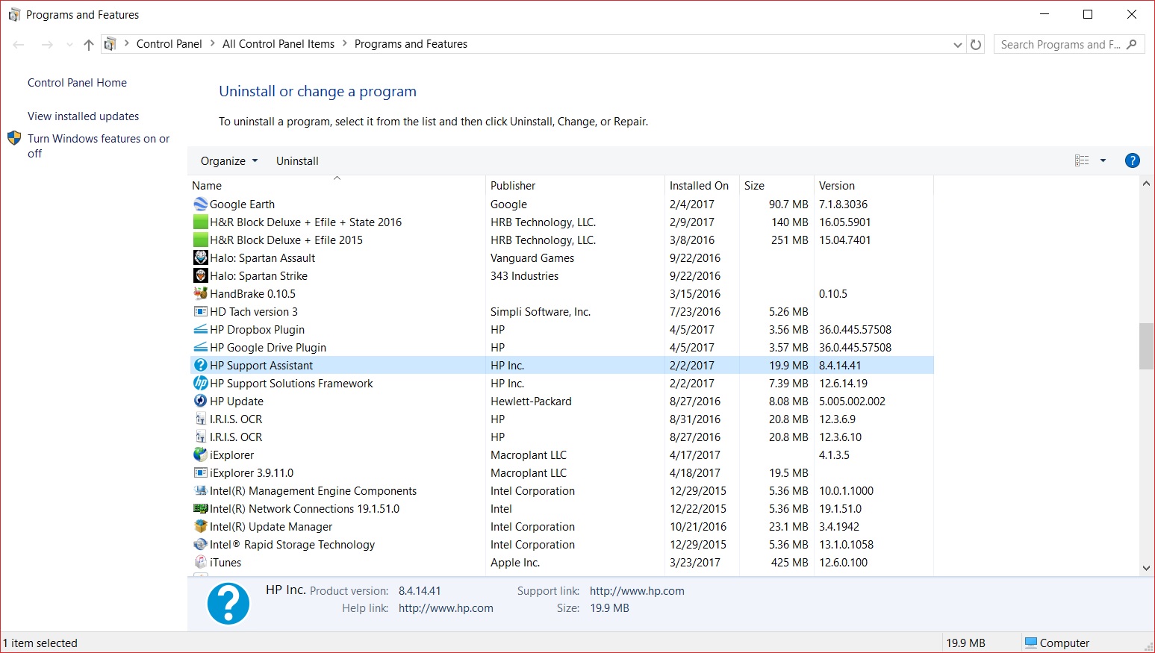Navigate to All Control Panel Items breadcrumb

[278, 43]
